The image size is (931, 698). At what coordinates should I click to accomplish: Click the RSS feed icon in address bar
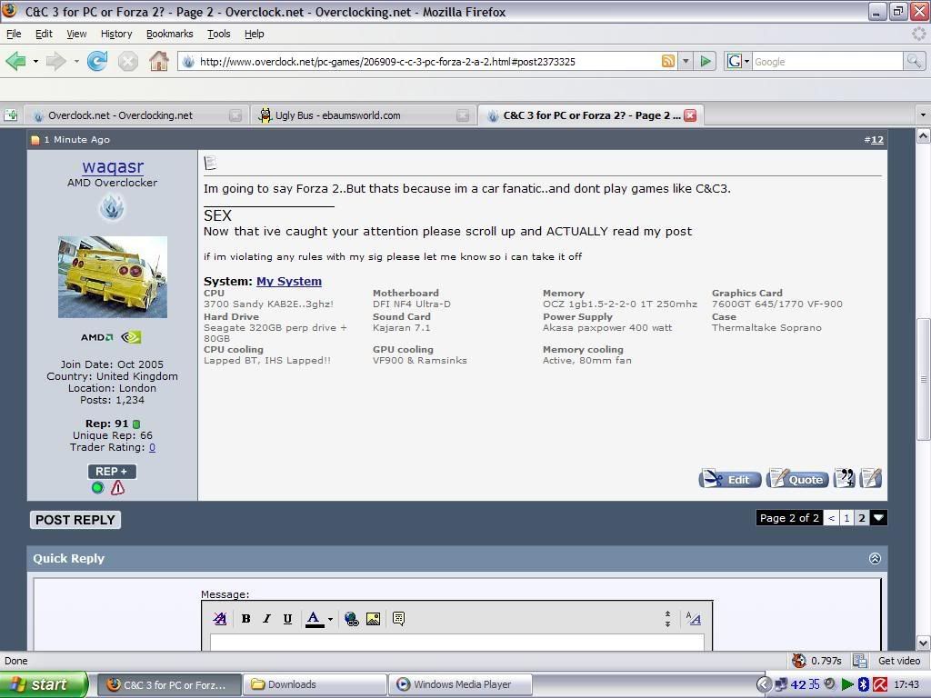pos(668,61)
